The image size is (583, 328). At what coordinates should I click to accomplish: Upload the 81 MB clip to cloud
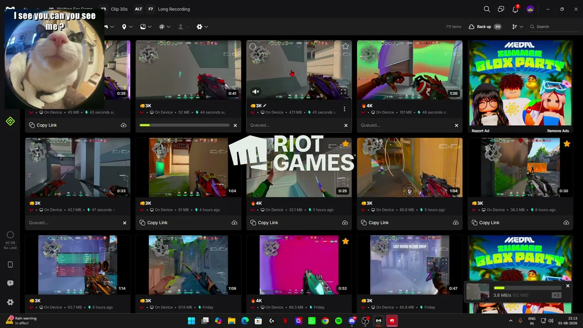(x=234, y=223)
